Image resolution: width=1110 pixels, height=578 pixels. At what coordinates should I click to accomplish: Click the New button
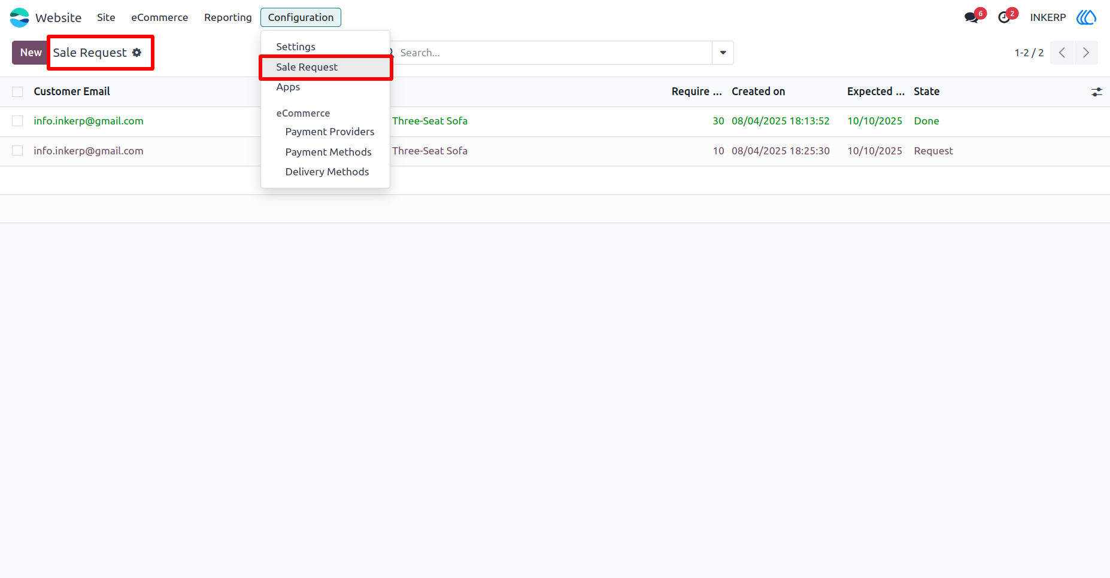click(31, 53)
